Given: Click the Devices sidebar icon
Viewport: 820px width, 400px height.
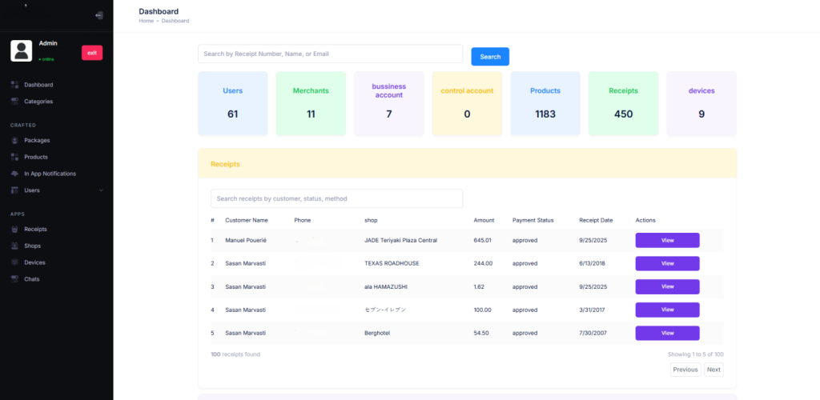Looking at the screenshot, I should tap(15, 262).
